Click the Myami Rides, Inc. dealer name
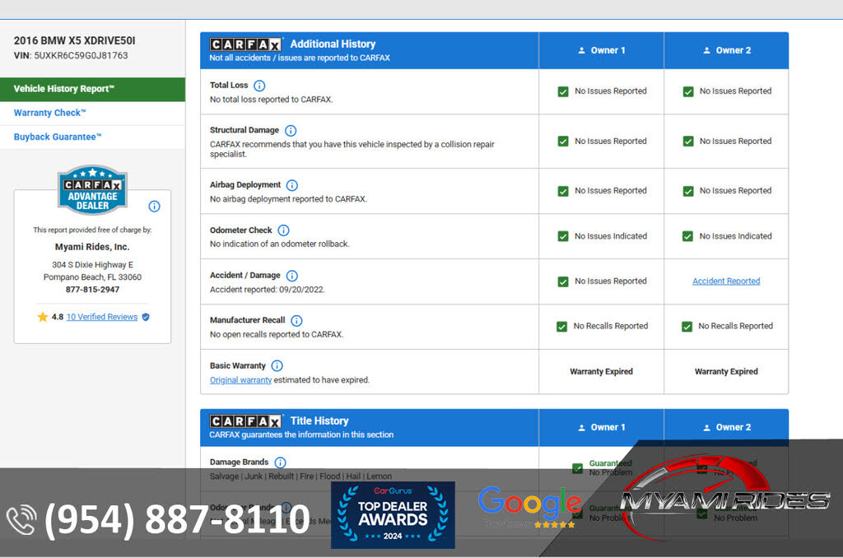The image size is (843, 558). pyautogui.click(x=92, y=247)
